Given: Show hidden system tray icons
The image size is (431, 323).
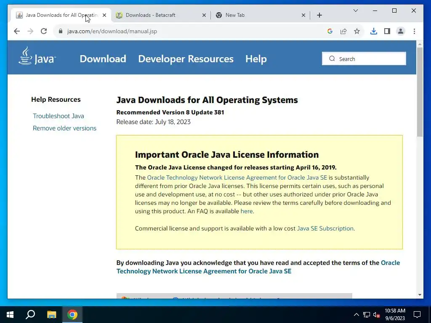Looking at the screenshot, I should pyautogui.click(x=356, y=315).
